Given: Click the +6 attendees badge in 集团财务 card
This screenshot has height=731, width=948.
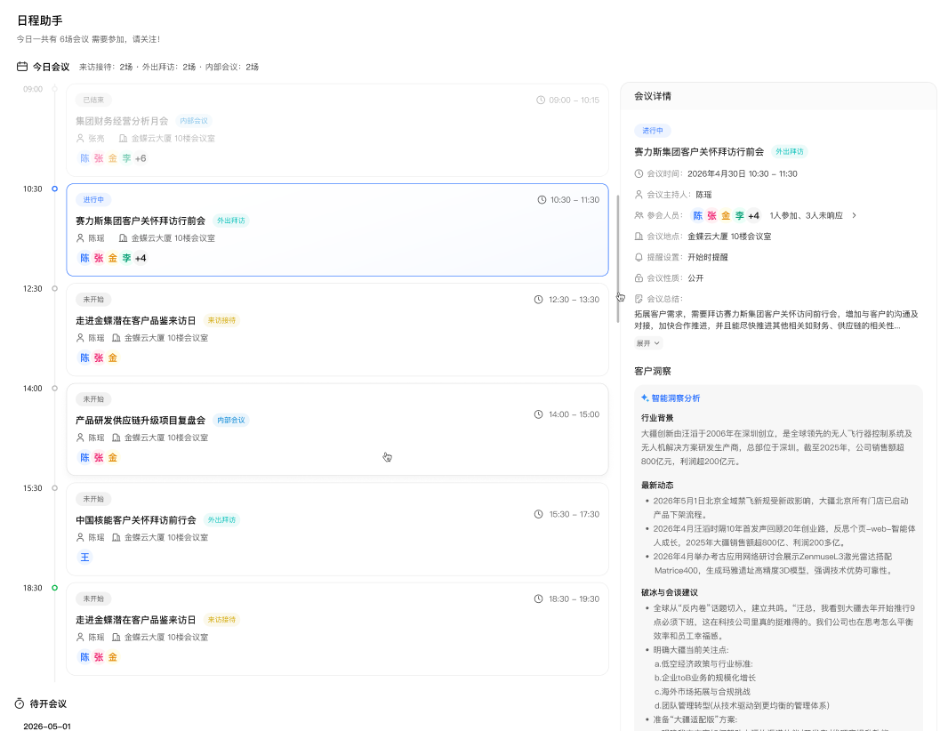Looking at the screenshot, I should [141, 158].
